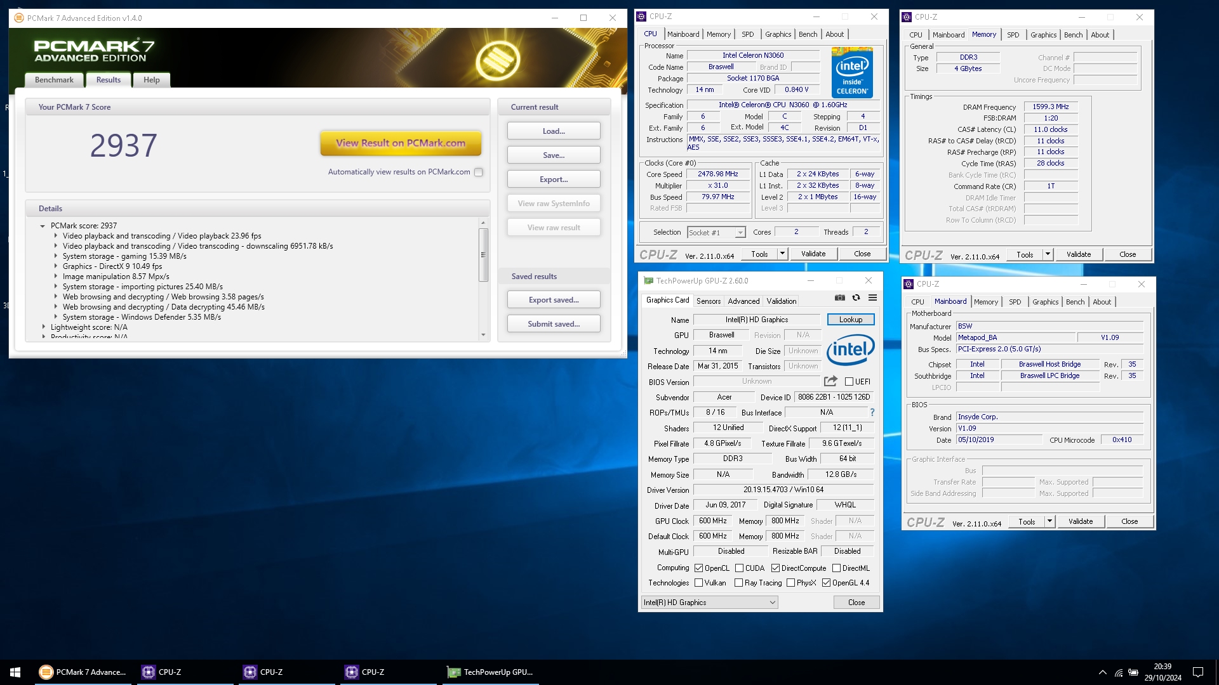Click the details scrollbar up arrow
Image resolution: width=1219 pixels, height=685 pixels.
click(x=483, y=223)
